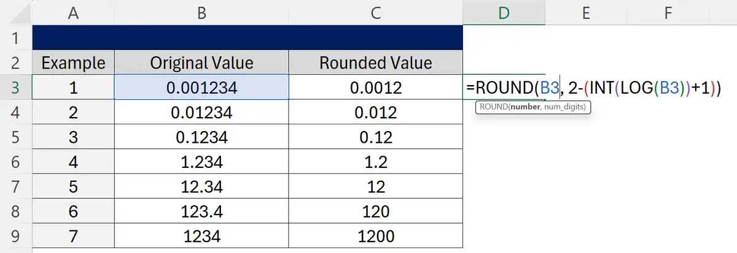Screen dimensions: 737x253
Task: Select column A header
Action: click(x=73, y=12)
